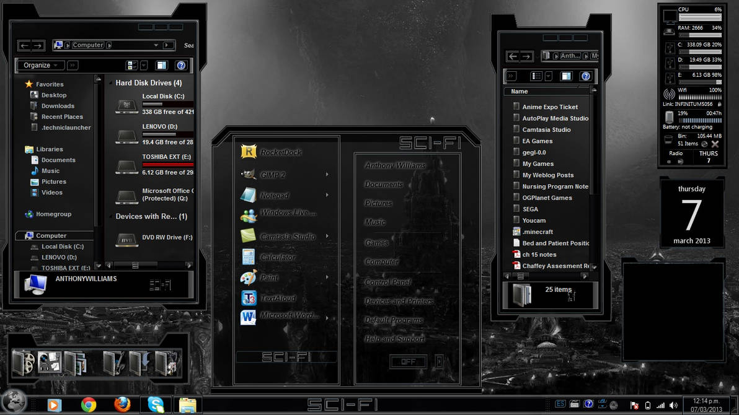Click the help icon in Computer window
This screenshot has height=415, width=739.
182,66
